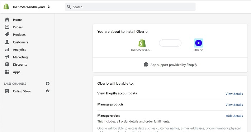Go to Orders in sidebar
The image size is (251, 132).
point(18,27)
